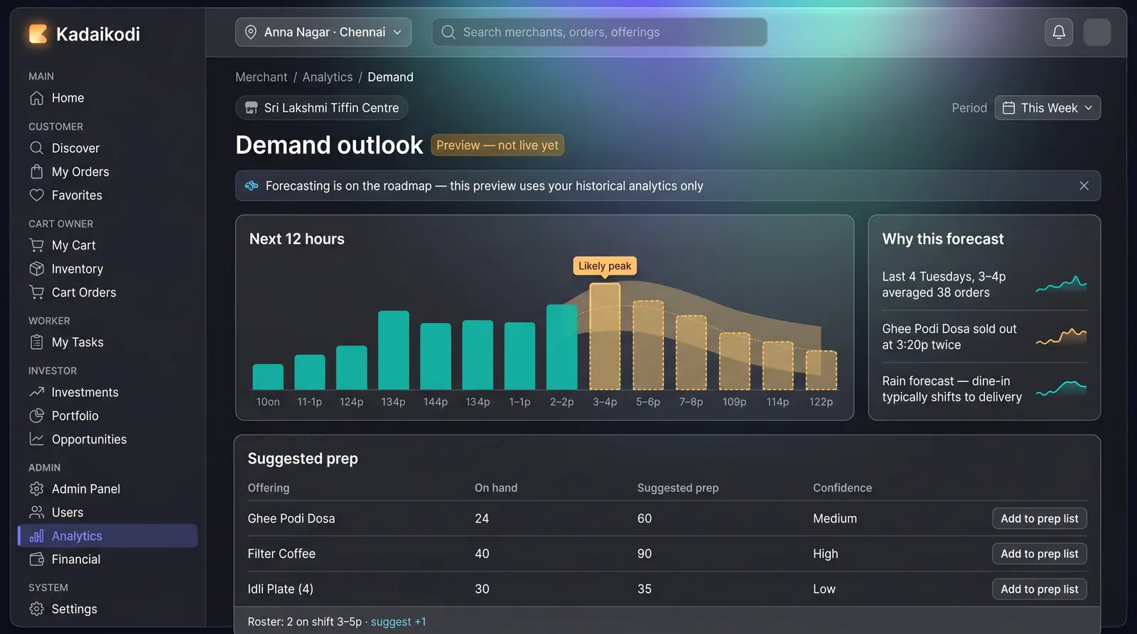Click the Confidence column header
Screen dimensions: 1137x634
click(x=842, y=488)
